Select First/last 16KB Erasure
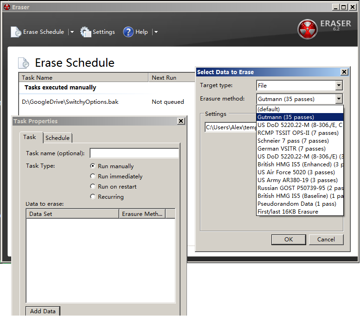Screen dimensions: 360x316 [300, 211]
